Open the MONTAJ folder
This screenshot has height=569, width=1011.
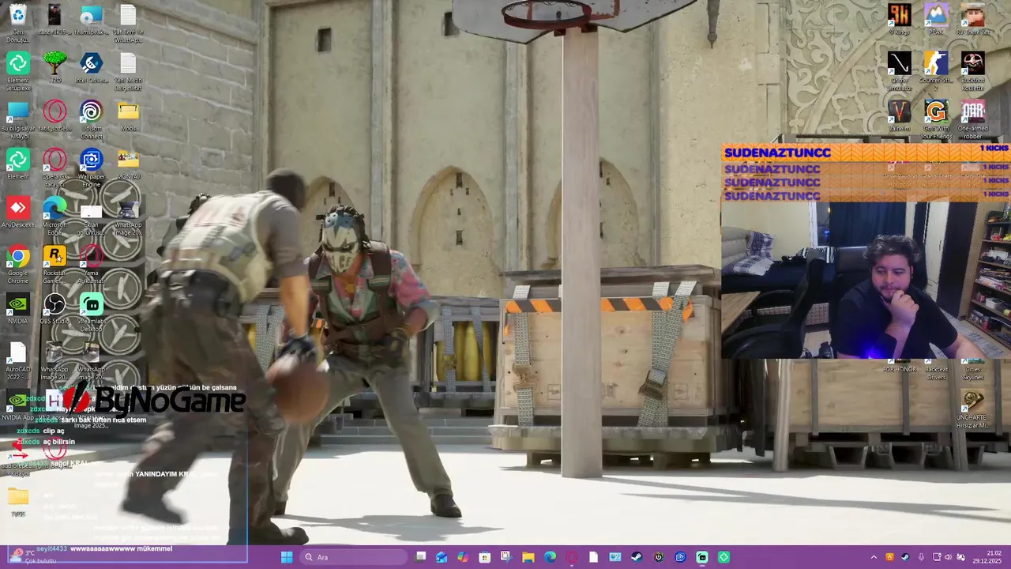128,164
